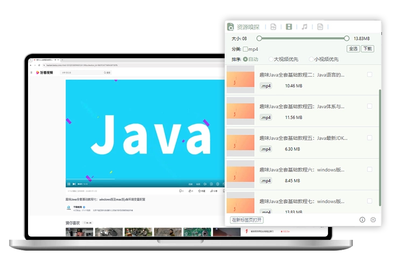Tick the mp4 category checkbox

[245, 49]
